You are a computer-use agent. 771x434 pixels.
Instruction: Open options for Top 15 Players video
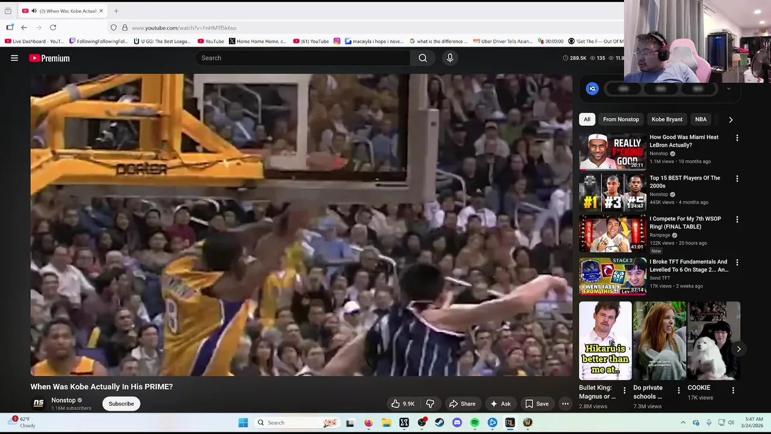pyautogui.click(x=737, y=179)
